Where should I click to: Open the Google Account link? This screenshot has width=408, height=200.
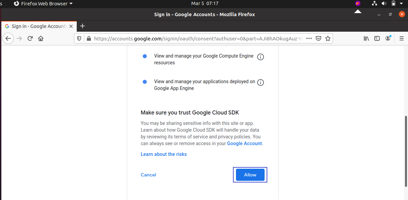pyautogui.click(x=244, y=143)
